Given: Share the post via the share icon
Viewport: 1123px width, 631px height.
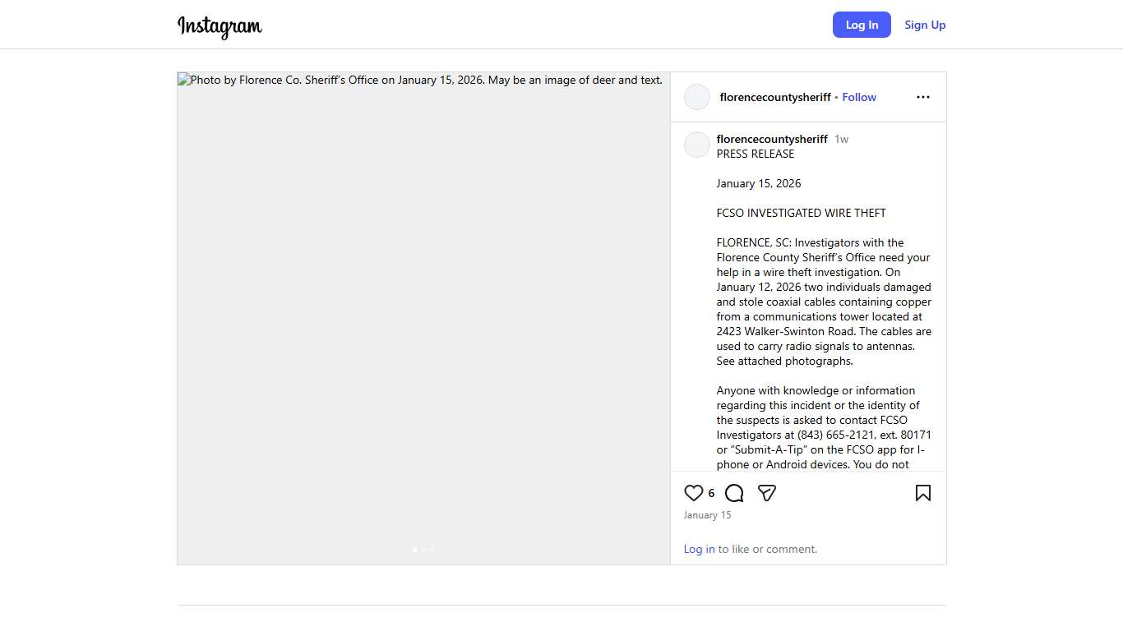Looking at the screenshot, I should [767, 493].
